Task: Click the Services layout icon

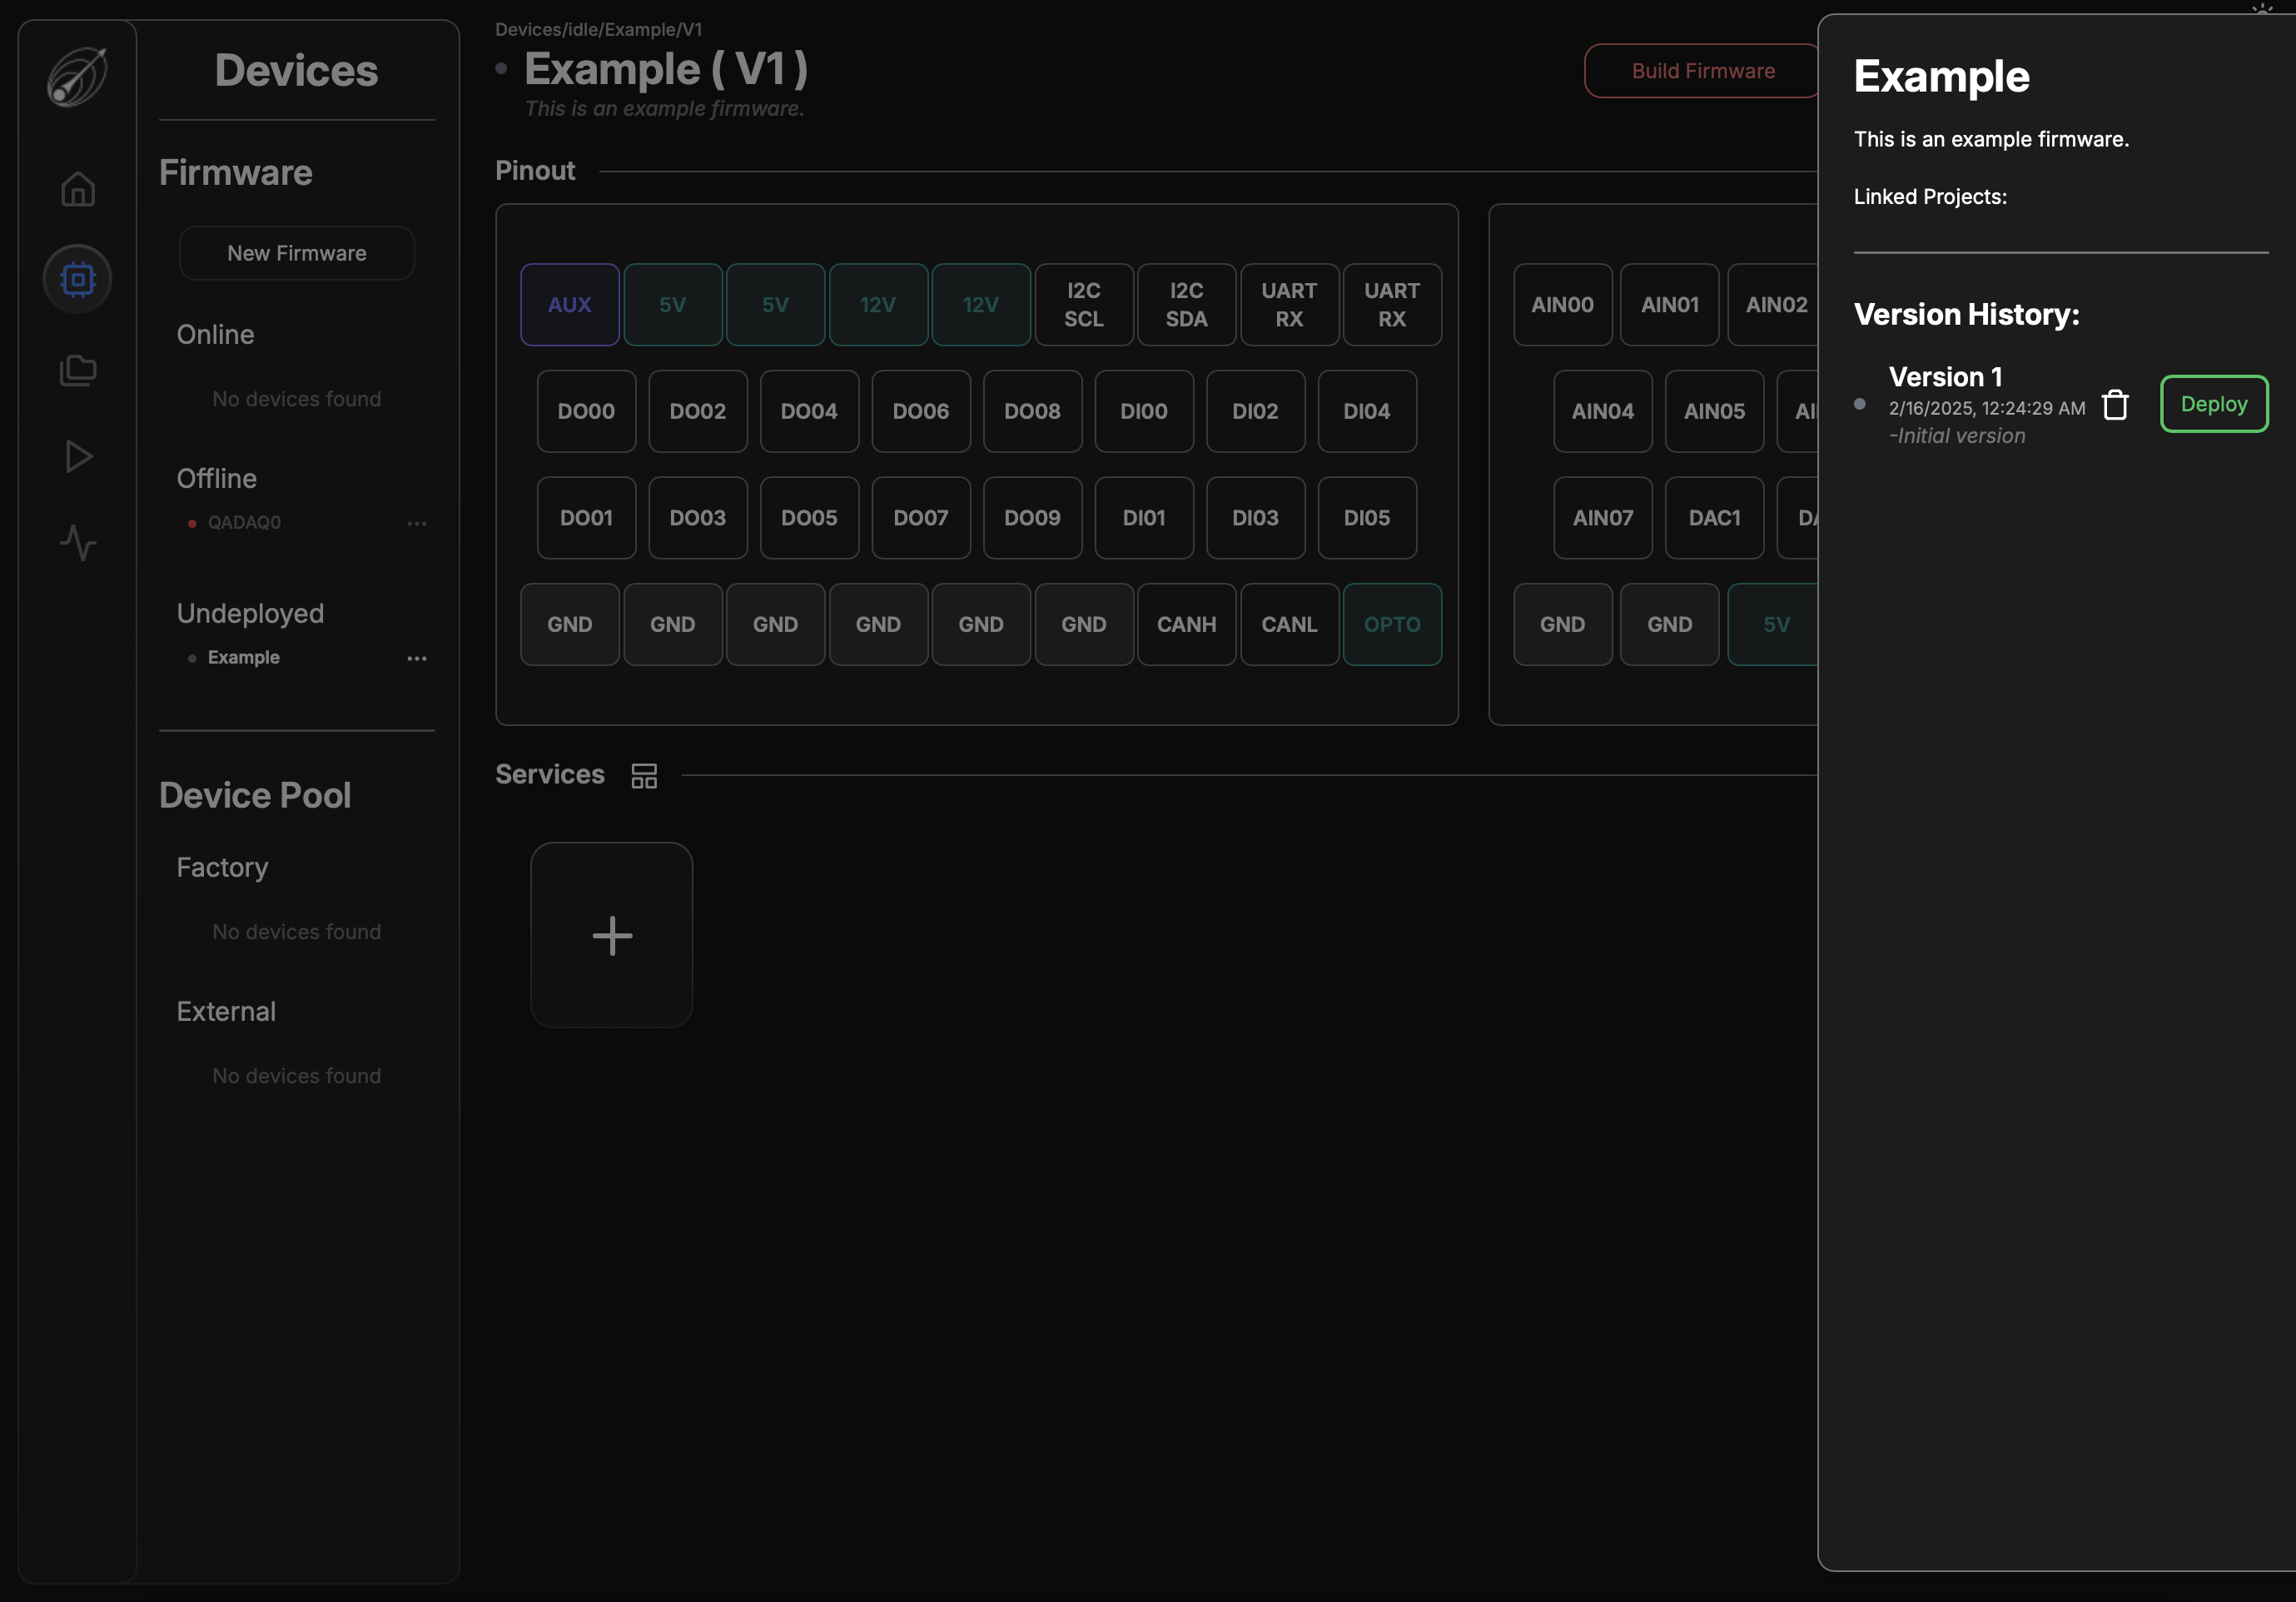Action: click(644, 775)
